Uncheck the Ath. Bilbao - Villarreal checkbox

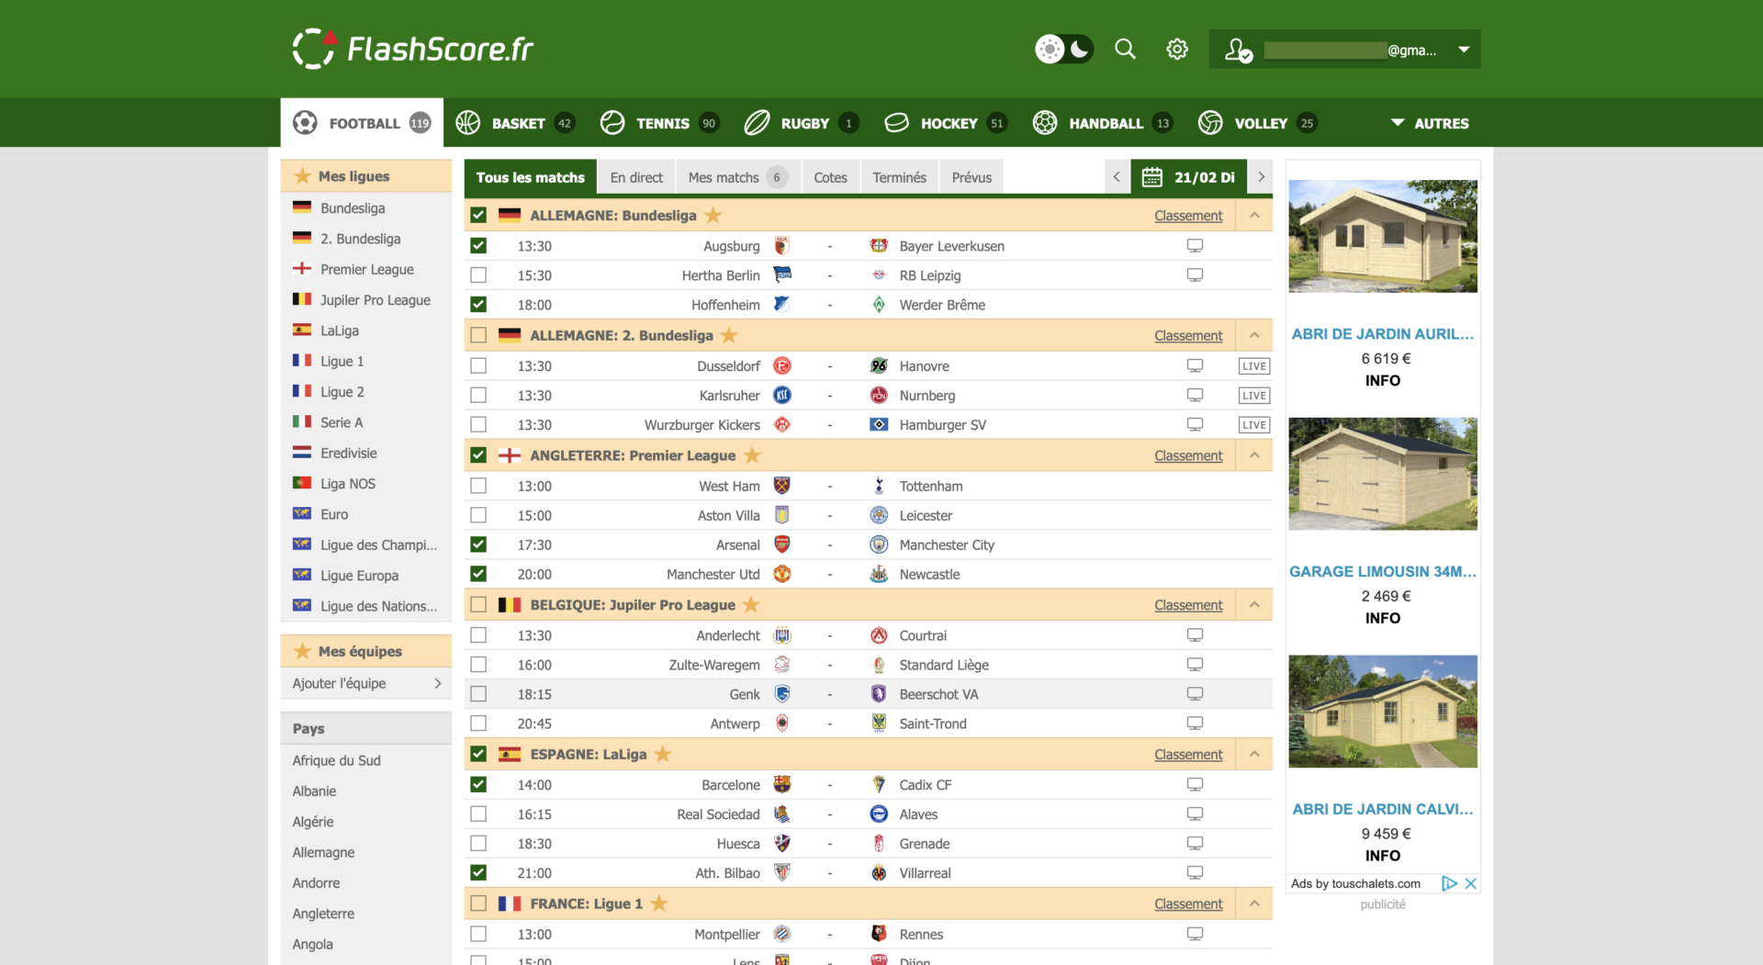pos(478,872)
